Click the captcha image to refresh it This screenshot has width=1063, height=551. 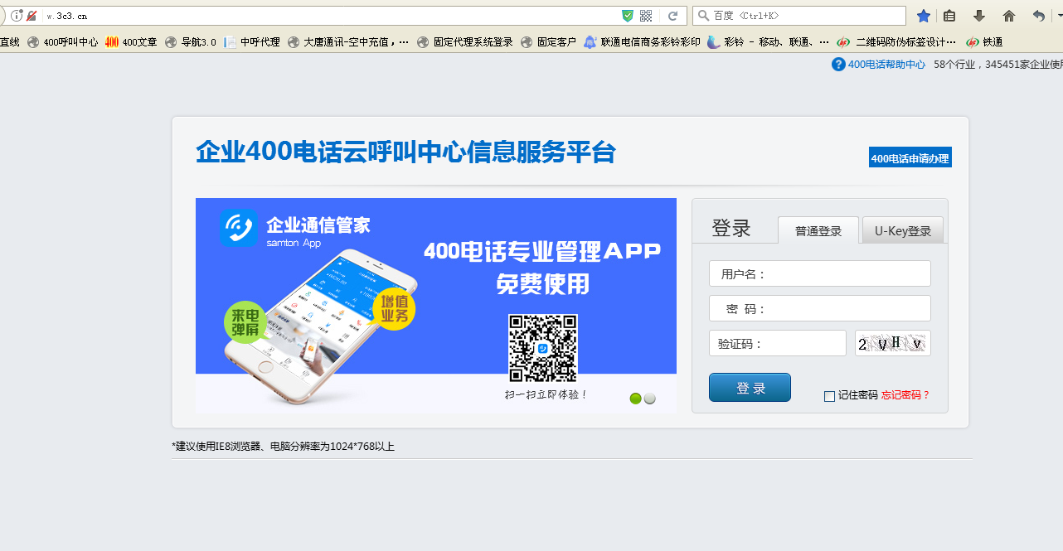892,343
